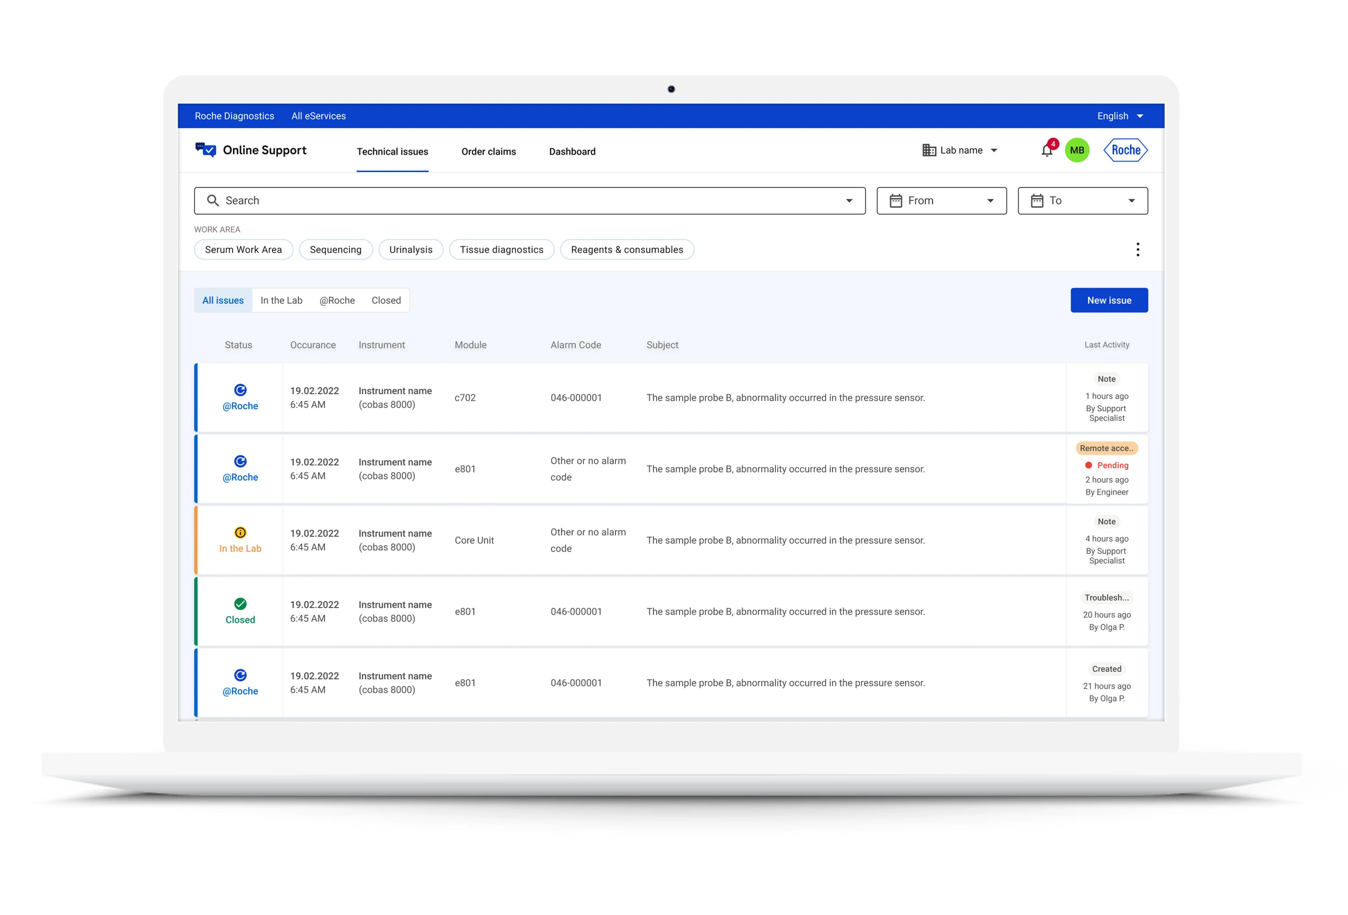Switch to the Order claims tab

click(x=488, y=151)
